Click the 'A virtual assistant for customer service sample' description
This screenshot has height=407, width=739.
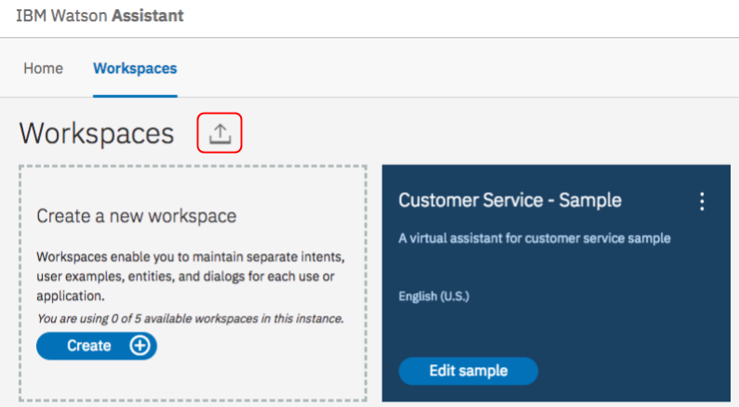click(534, 238)
